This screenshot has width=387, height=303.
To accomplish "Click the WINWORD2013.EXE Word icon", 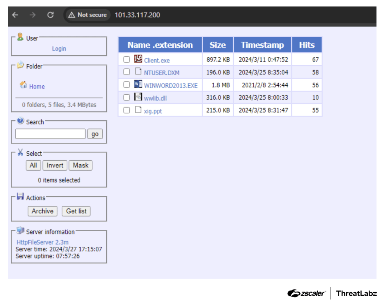I will click(138, 84).
